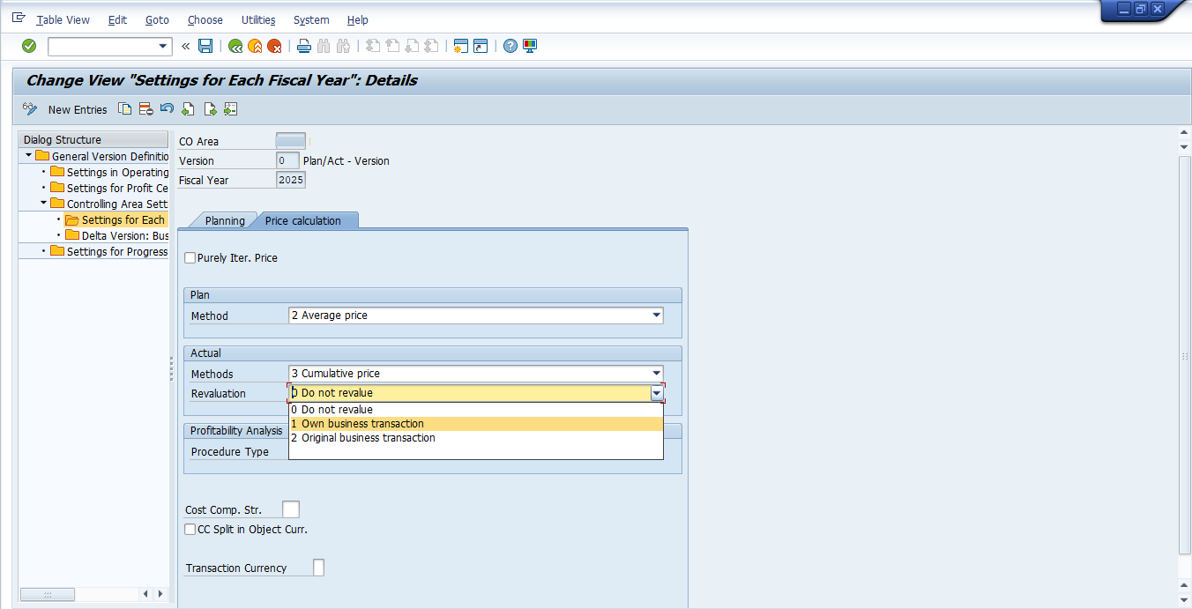The width and height of the screenshot is (1192, 609).
Task: Select the Price calculation tab
Action: (x=302, y=220)
